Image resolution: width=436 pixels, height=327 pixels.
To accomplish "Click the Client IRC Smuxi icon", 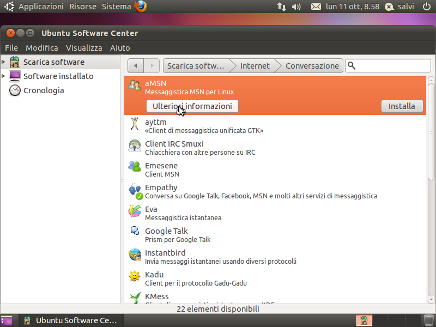I will (135, 146).
